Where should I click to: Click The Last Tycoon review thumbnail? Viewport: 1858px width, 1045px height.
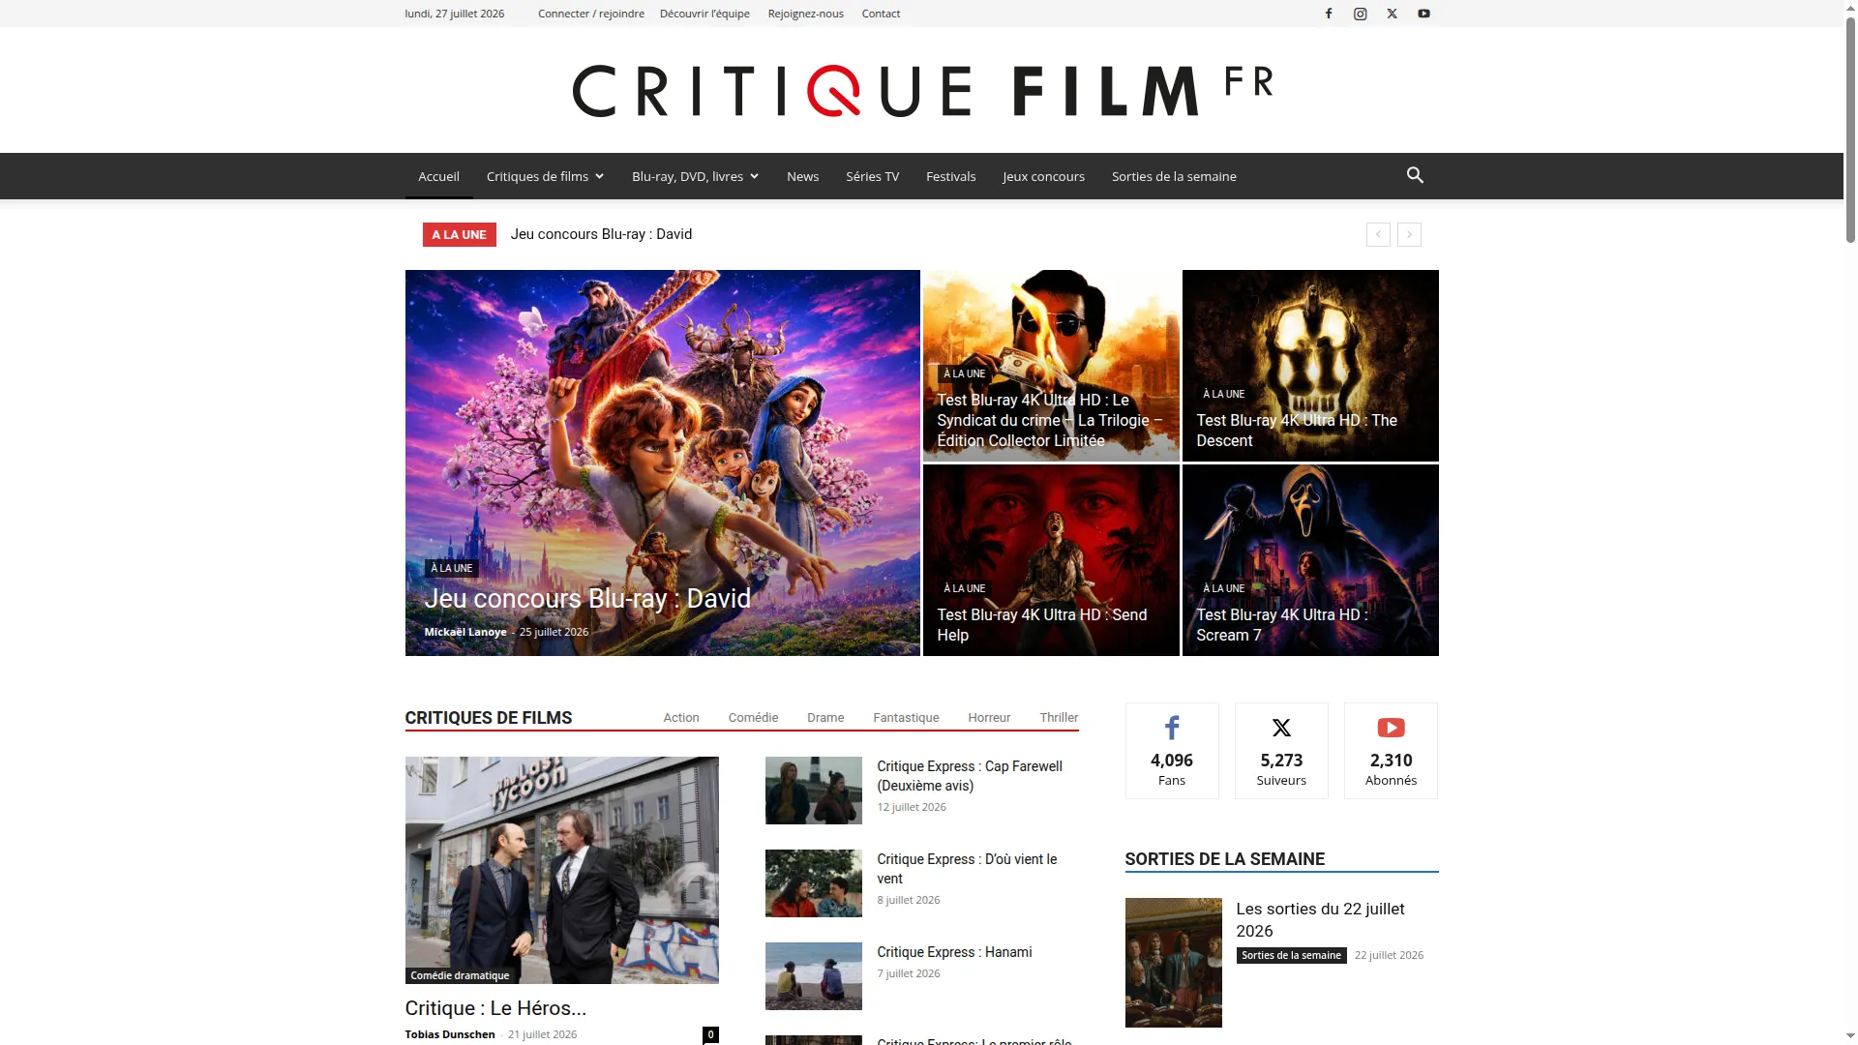coord(561,869)
